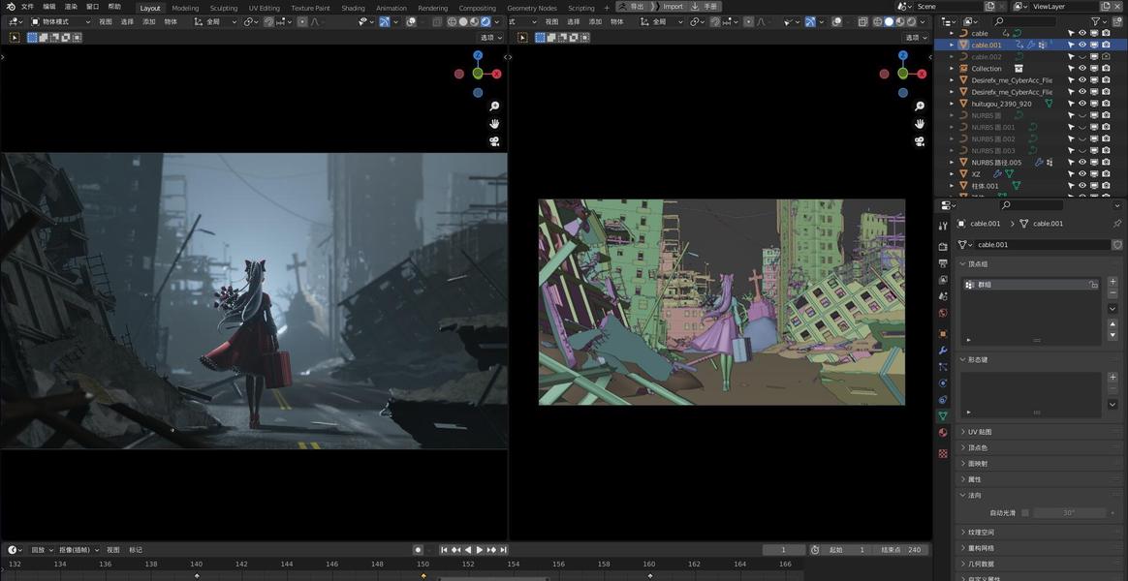Open the Physics properties tab icon
The width and height of the screenshot is (1128, 581).
(943, 383)
